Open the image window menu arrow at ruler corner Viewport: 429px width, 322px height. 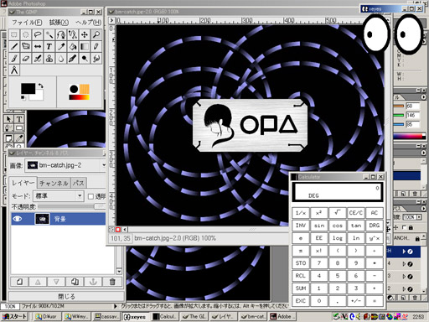(x=111, y=20)
